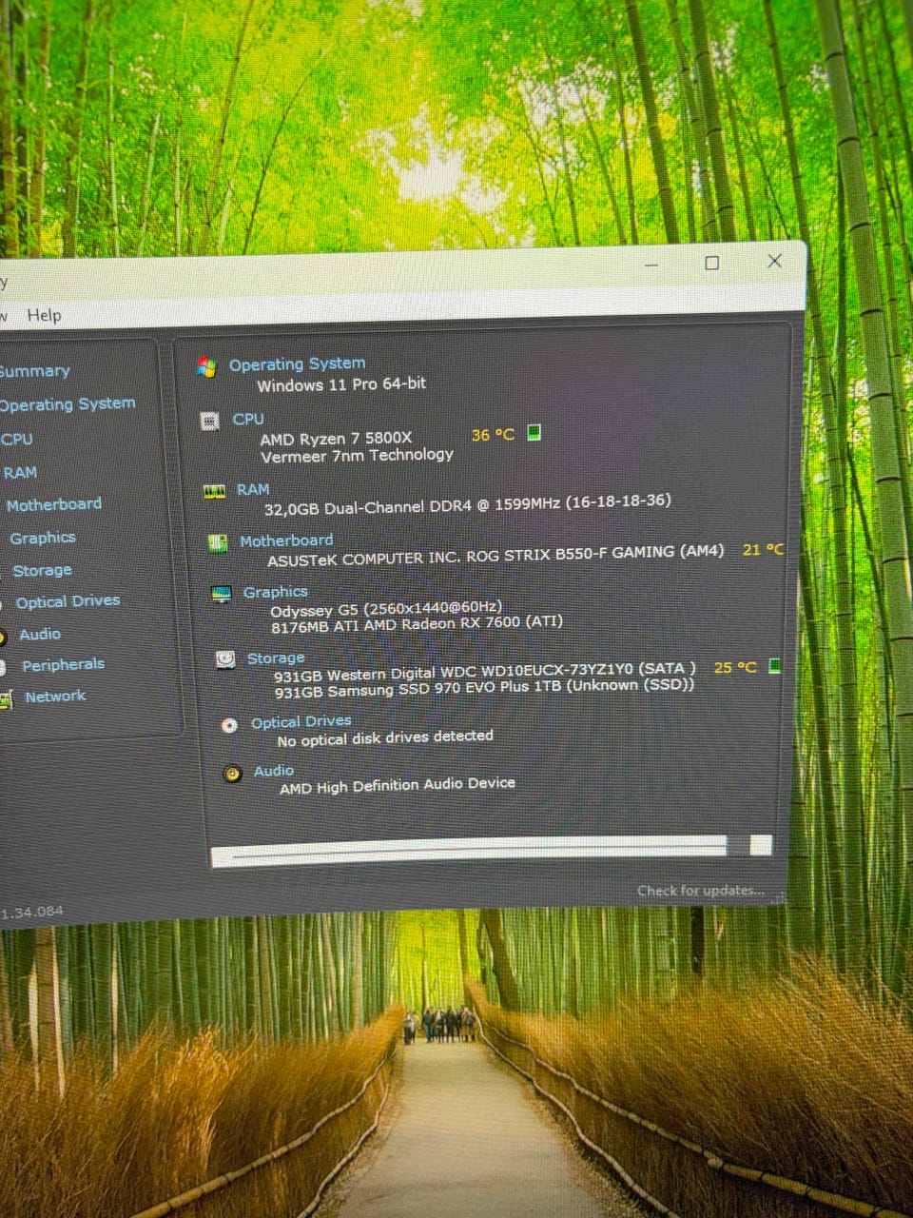Click the CPU heading link in summary
913x1218 pixels.
click(248, 419)
